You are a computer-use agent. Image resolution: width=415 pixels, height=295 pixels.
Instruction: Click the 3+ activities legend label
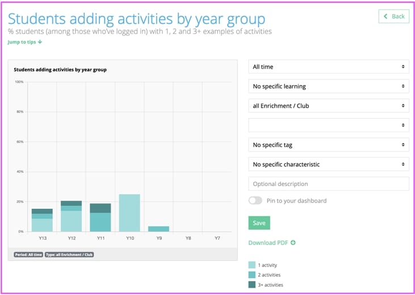pyautogui.click(x=270, y=285)
